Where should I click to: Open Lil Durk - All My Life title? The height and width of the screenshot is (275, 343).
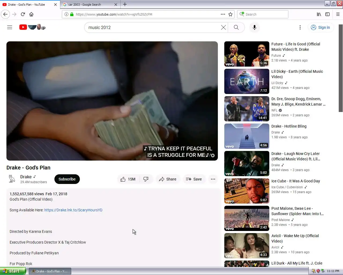pos(297,263)
